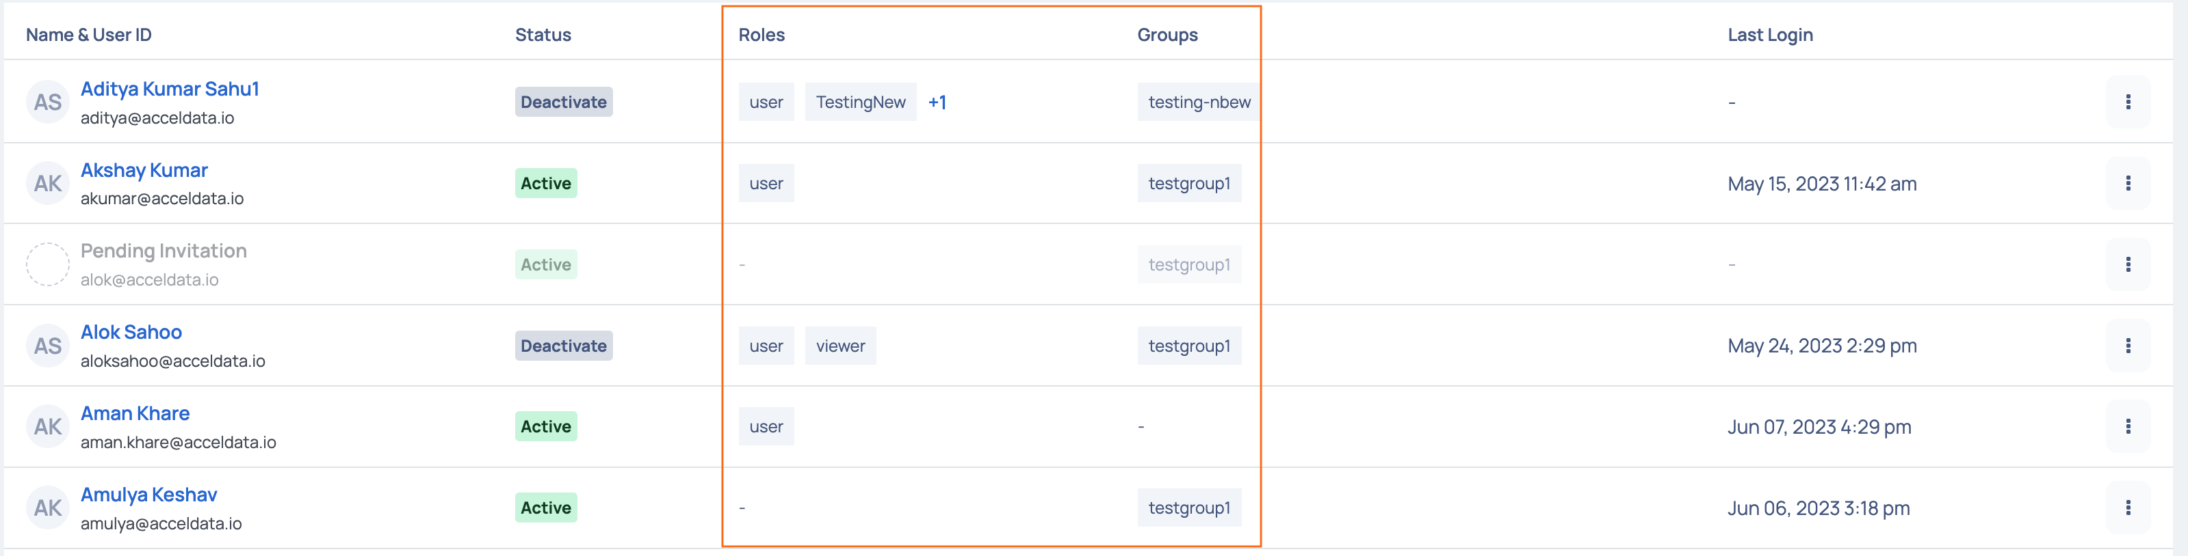2188x556 pixels.
Task: Click the Pending Invitation name text
Action: (x=164, y=251)
